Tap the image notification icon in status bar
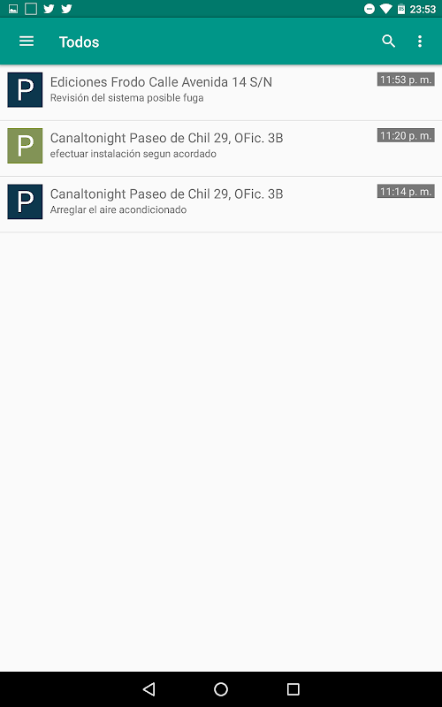Viewport: 442px width, 707px height. pos(13,9)
